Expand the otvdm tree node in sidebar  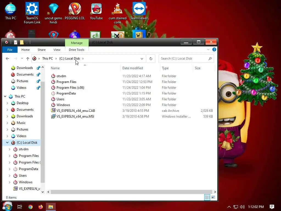(x=10, y=149)
